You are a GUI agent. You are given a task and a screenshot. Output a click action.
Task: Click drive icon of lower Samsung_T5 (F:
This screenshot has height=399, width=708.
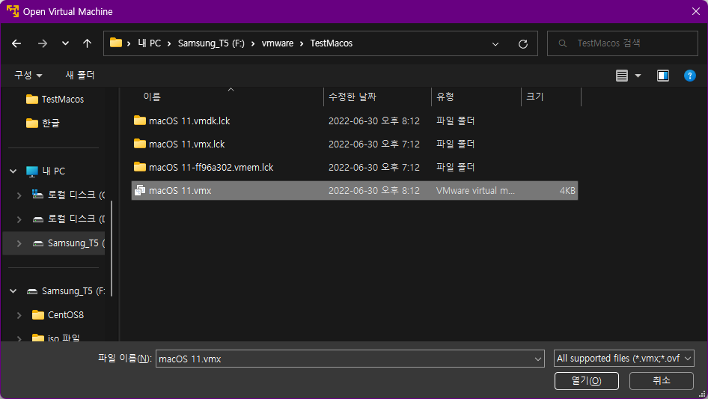[x=32, y=291]
